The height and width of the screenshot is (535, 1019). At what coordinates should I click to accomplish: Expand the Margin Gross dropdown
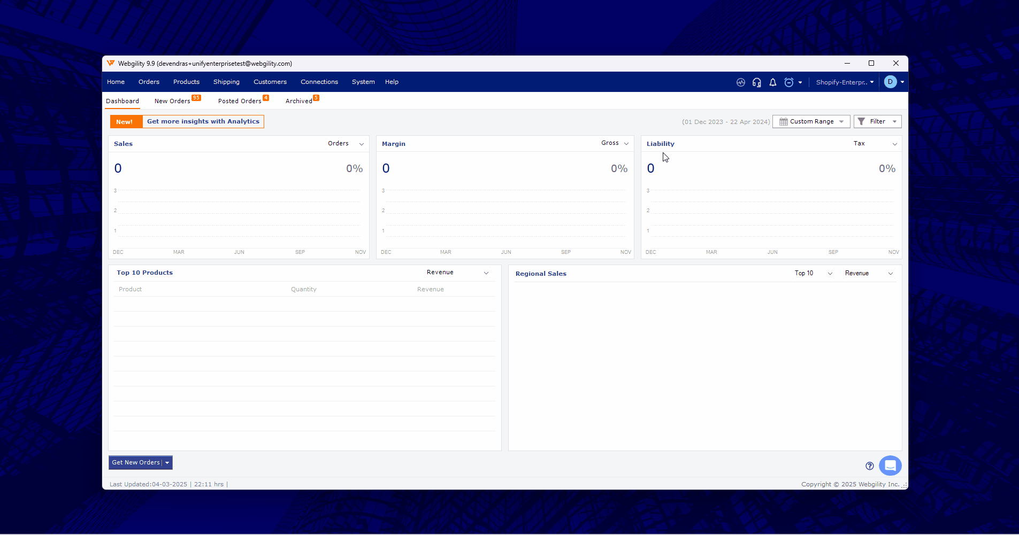pyautogui.click(x=615, y=143)
